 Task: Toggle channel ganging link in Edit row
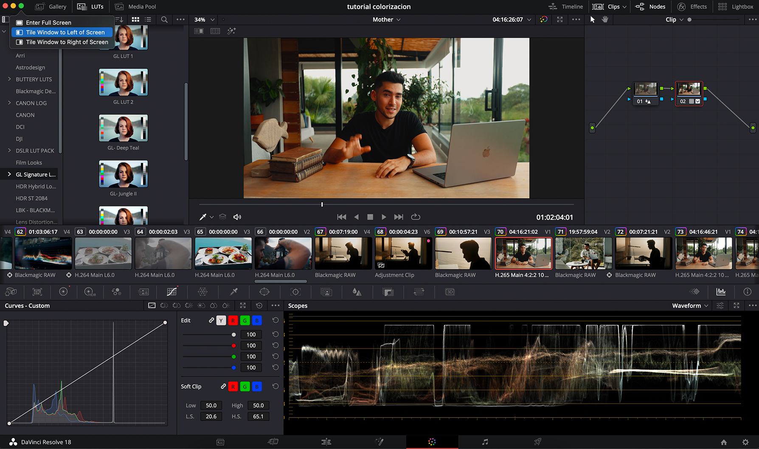pos(211,321)
